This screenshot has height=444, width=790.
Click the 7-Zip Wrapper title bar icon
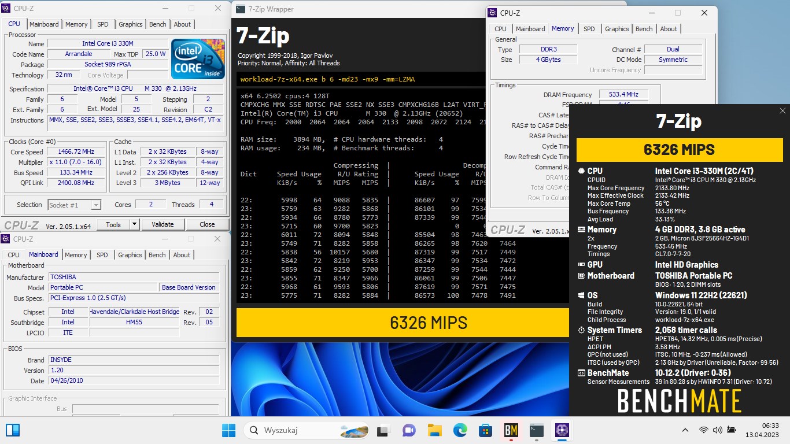point(241,9)
